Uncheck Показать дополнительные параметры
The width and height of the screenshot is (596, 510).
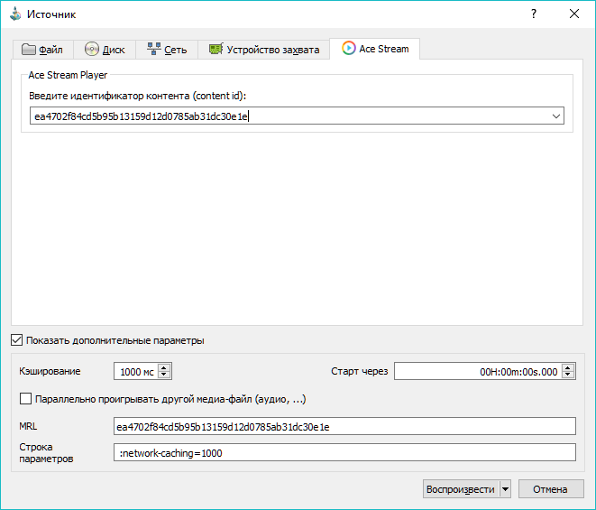coord(17,340)
